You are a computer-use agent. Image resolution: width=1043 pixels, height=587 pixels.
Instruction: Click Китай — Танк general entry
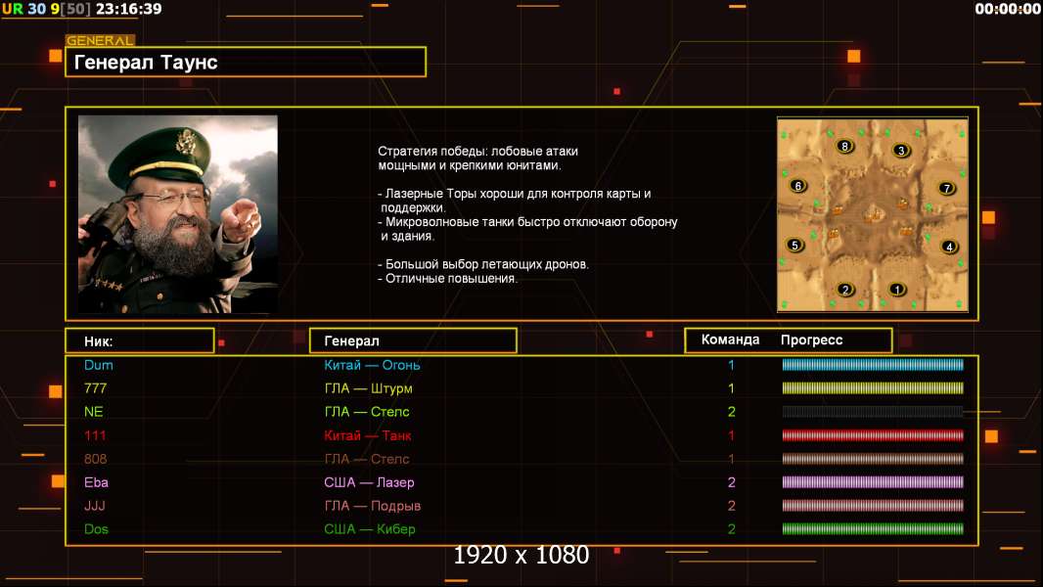pyautogui.click(x=367, y=435)
